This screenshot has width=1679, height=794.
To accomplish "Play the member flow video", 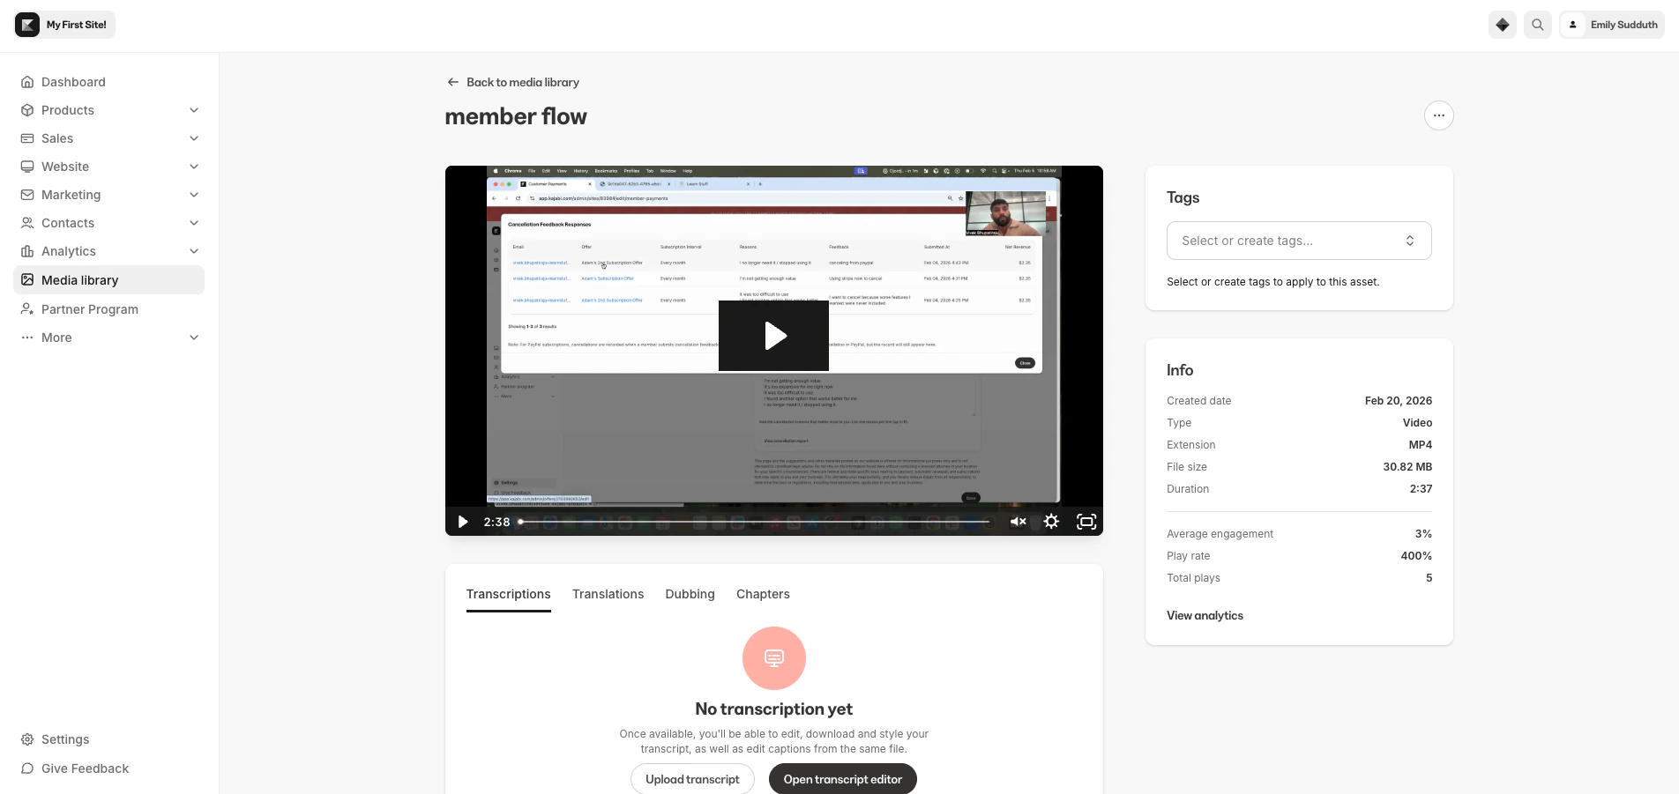I will point(773,335).
